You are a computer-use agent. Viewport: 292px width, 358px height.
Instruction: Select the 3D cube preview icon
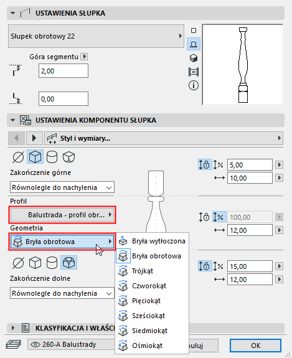pyautogui.click(x=194, y=58)
